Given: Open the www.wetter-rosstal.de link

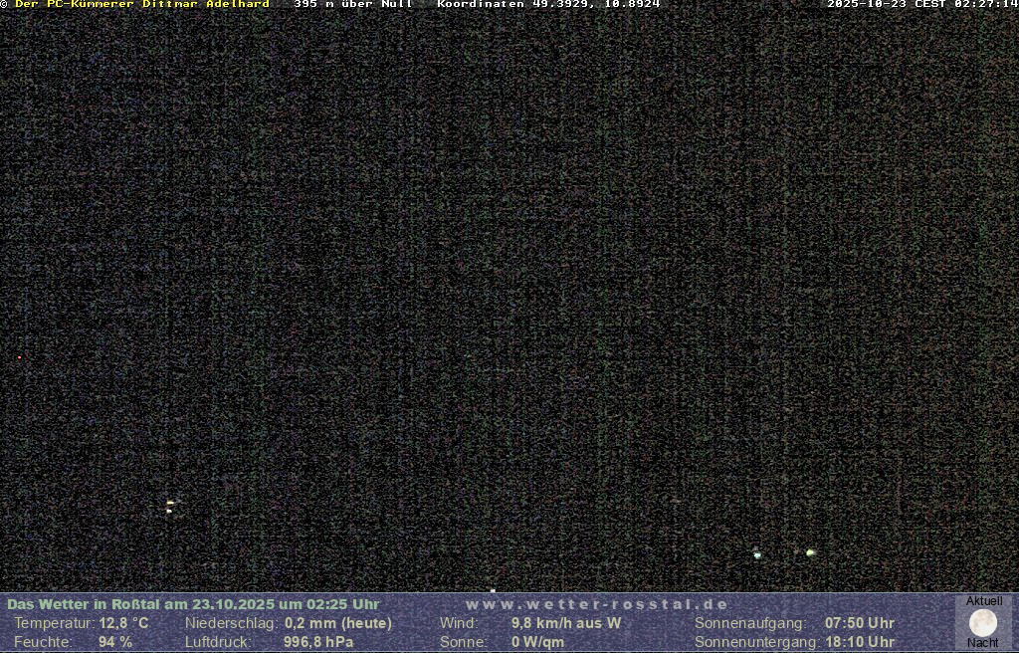Looking at the screenshot, I should pos(596,604).
